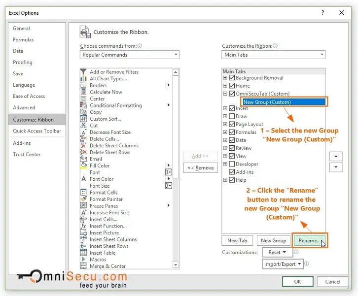
Task: Click the Calculate Now calculator icon
Action: pyautogui.click(x=83, y=92)
